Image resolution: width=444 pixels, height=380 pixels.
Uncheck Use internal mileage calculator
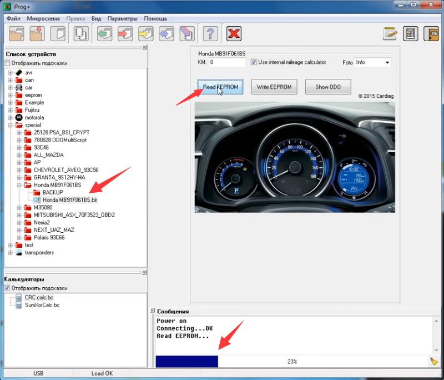254,62
